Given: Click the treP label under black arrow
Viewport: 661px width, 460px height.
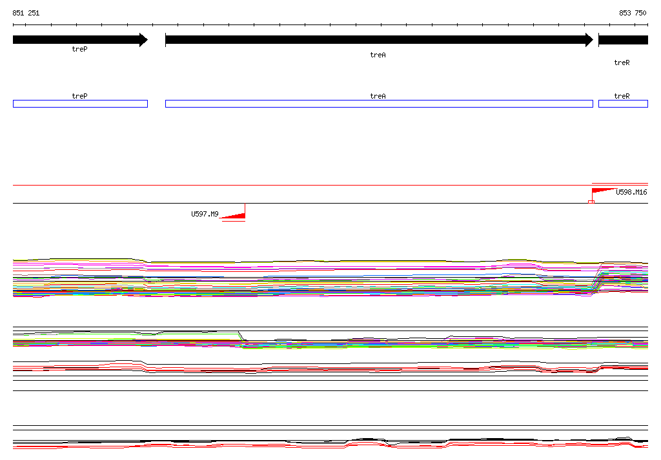Looking at the screenshot, I should click(x=79, y=49).
